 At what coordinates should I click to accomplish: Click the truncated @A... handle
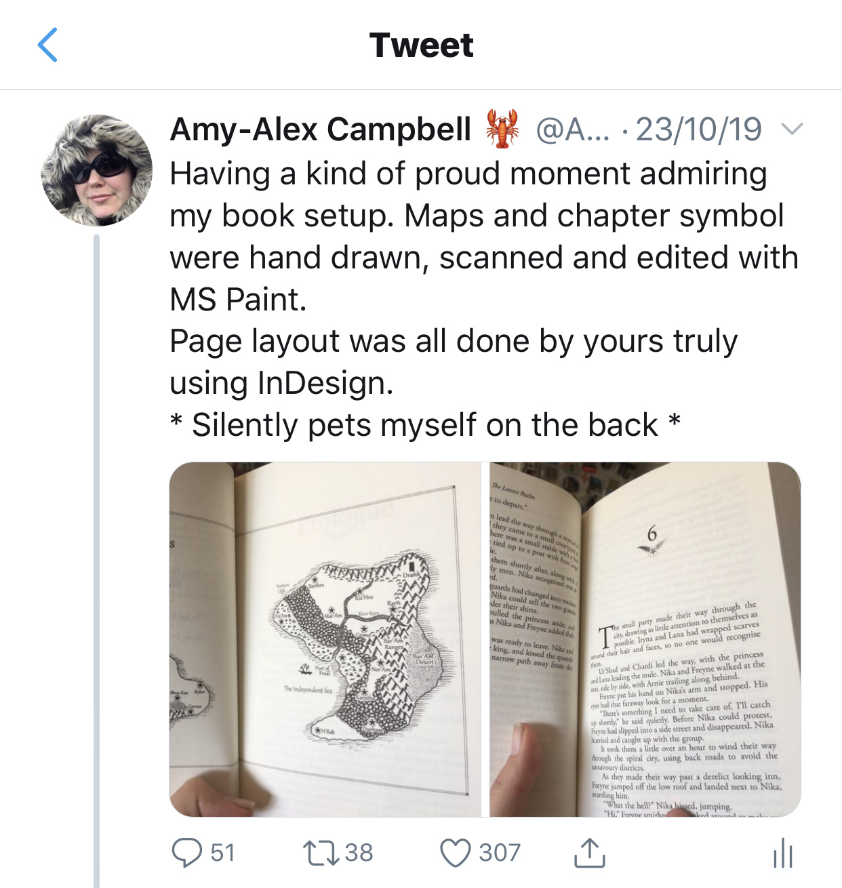573,129
